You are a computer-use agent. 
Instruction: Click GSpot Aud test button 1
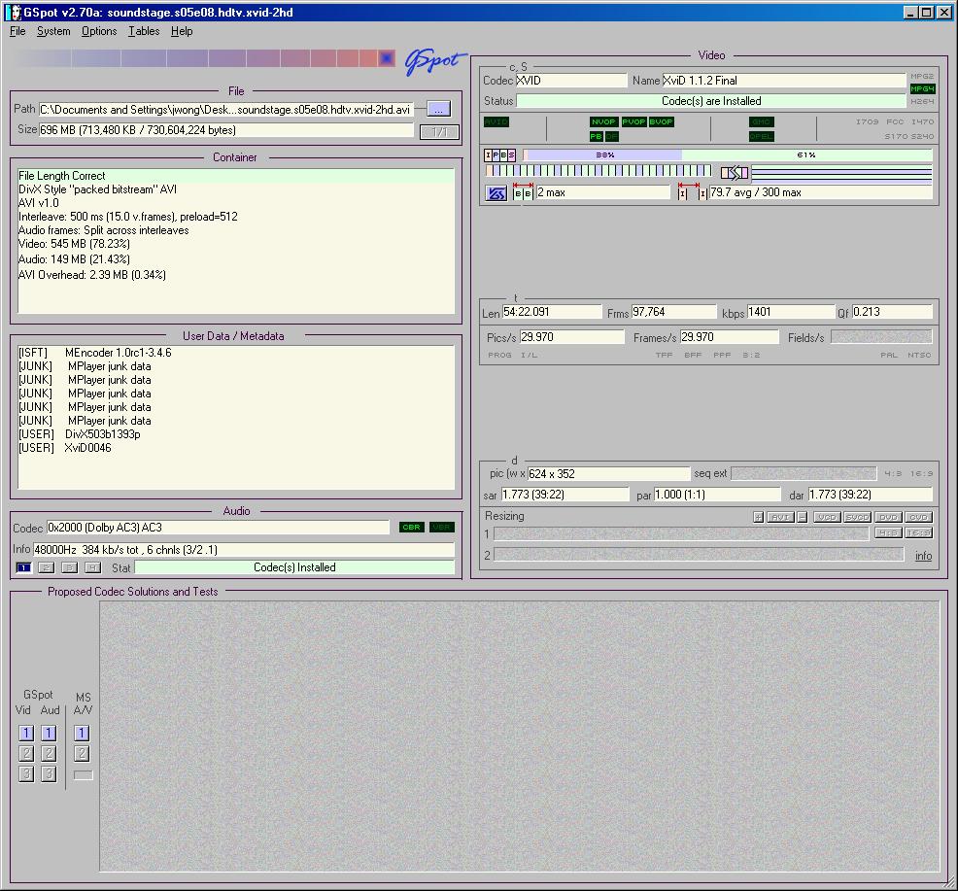click(x=49, y=733)
